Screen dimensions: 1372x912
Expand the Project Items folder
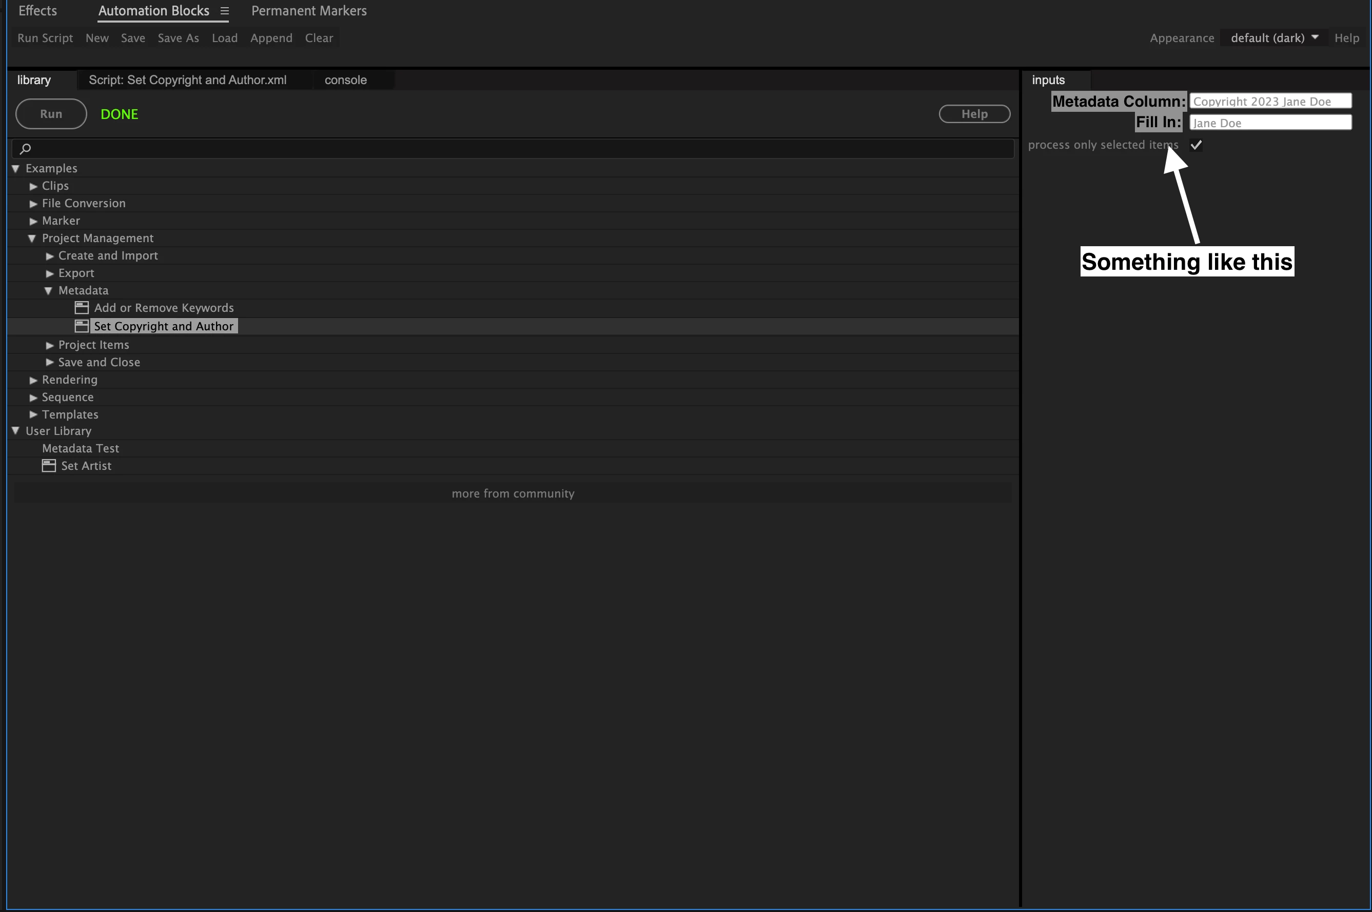pos(49,346)
